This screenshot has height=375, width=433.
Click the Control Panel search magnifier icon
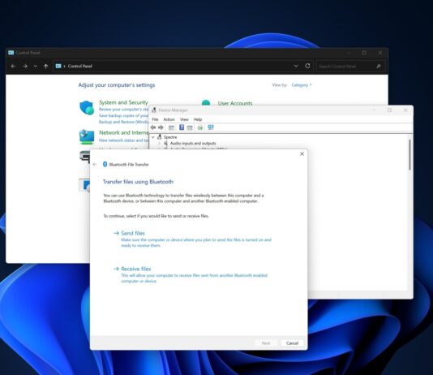pos(379,66)
